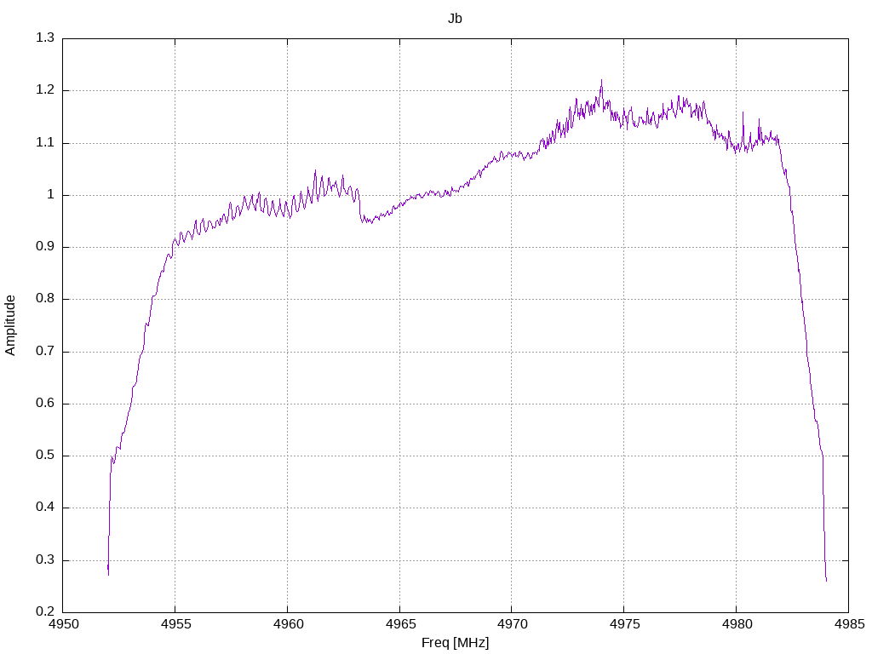
Task: Click the 1 y-axis tick label
Action: (x=50, y=195)
